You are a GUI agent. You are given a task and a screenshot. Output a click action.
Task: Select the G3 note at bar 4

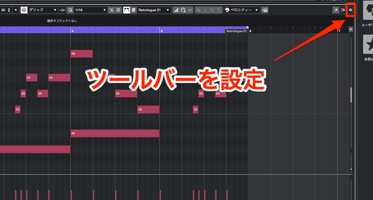tap(82, 54)
